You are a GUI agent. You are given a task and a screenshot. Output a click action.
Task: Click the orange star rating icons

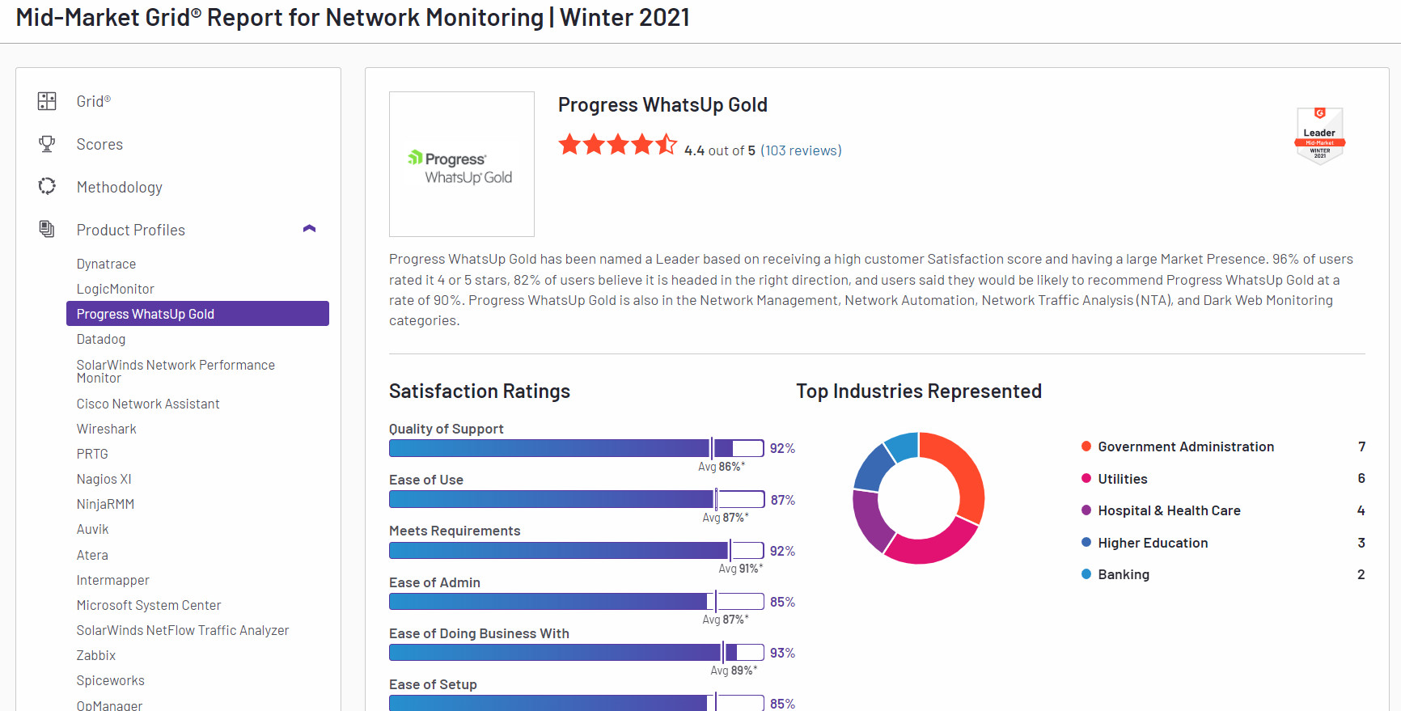click(x=617, y=146)
